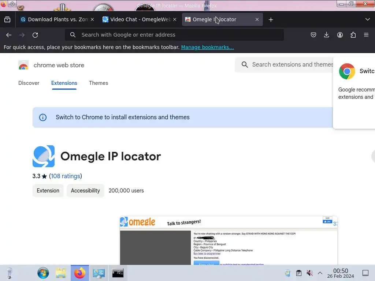Switch to Download Plants vs. Zombies tab
Image resolution: width=375 pixels, height=281 pixels.
click(57, 20)
